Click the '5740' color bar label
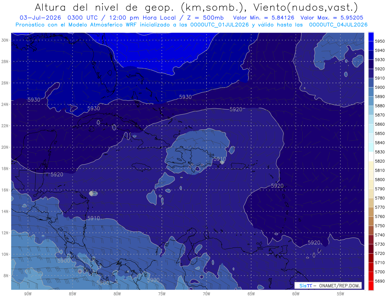 pyautogui.click(x=380, y=235)
